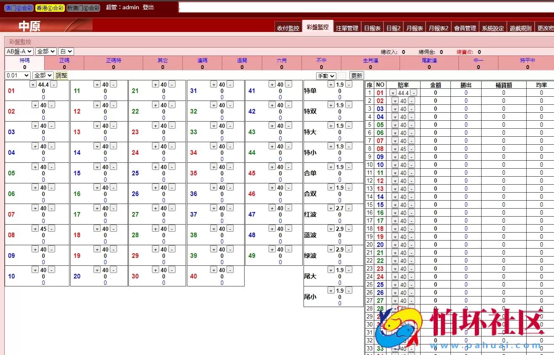The height and width of the screenshot is (355, 554).
Task: Increase payout odds for number 01
Action: point(32,84)
